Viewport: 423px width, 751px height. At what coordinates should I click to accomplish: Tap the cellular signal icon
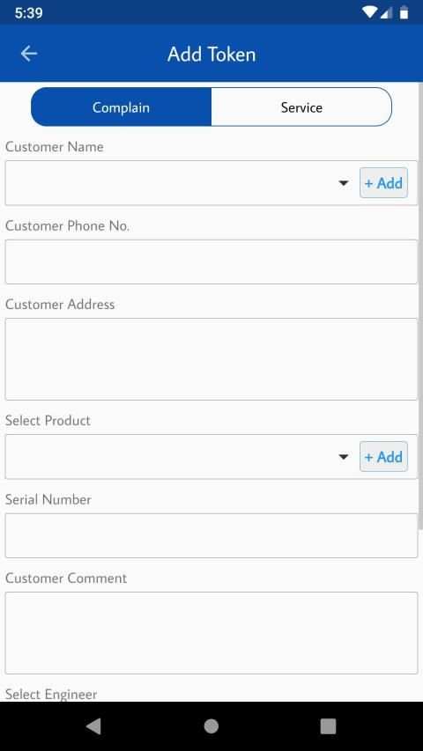point(387,12)
